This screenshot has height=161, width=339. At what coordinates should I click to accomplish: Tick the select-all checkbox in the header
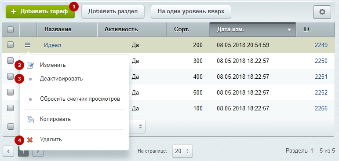(10, 29)
